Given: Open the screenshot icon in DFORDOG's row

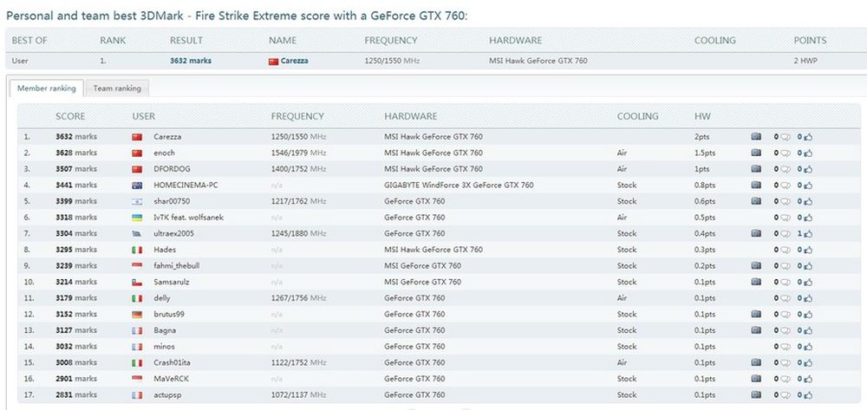Looking at the screenshot, I should click(x=756, y=169).
